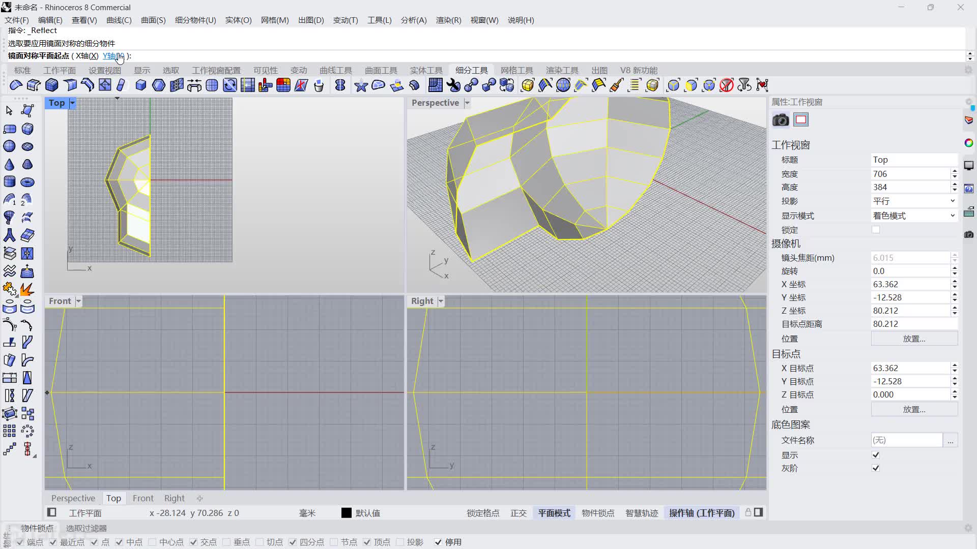Open the 分析(A) menu
Image resolution: width=977 pixels, height=549 pixels.
[x=414, y=20]
